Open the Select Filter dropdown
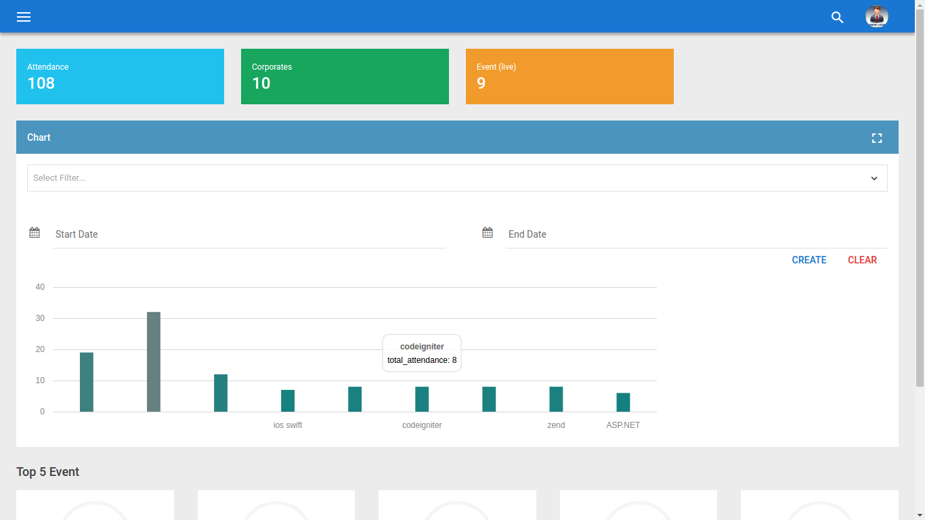The height and width of the screenshot is (520, 925). click(457, 178)
